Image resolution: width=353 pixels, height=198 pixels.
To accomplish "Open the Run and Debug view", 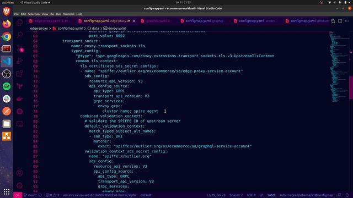I will tap(20, 61).
